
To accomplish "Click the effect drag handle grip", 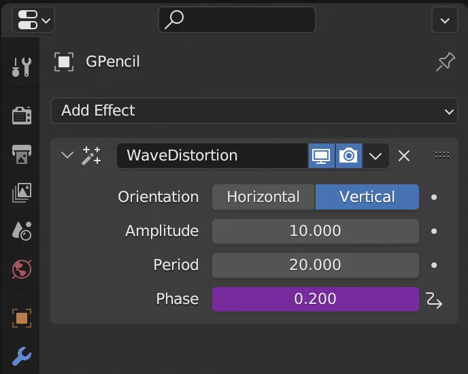I will tap(442, 156).
